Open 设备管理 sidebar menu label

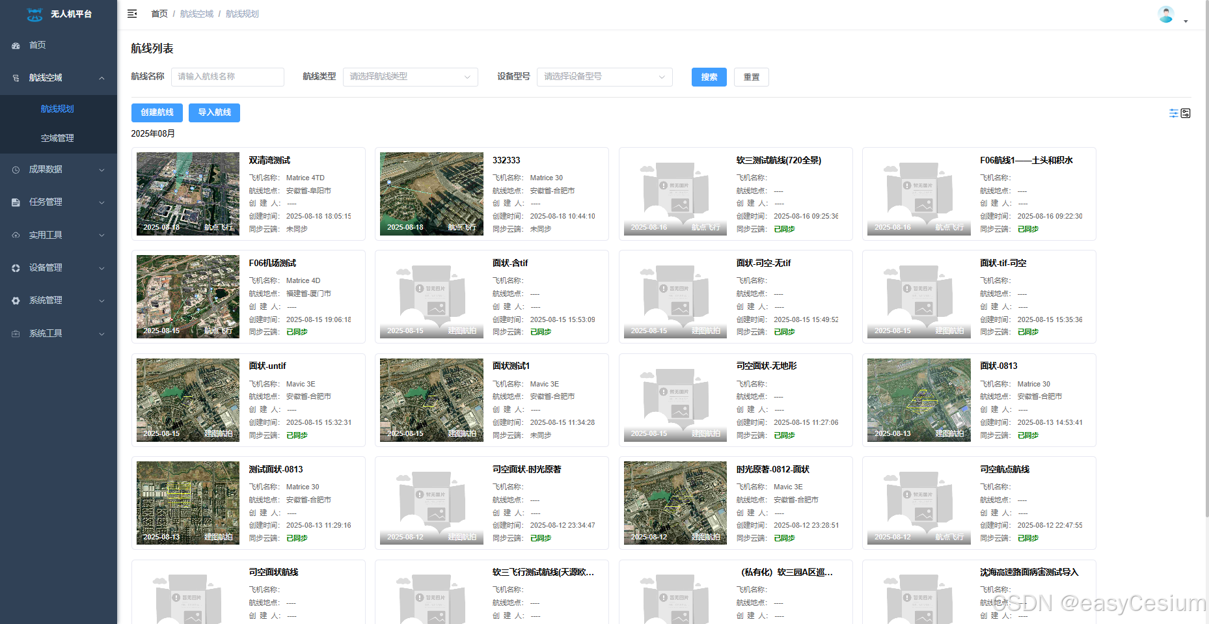pyautogui.click(x=46, y=267)
